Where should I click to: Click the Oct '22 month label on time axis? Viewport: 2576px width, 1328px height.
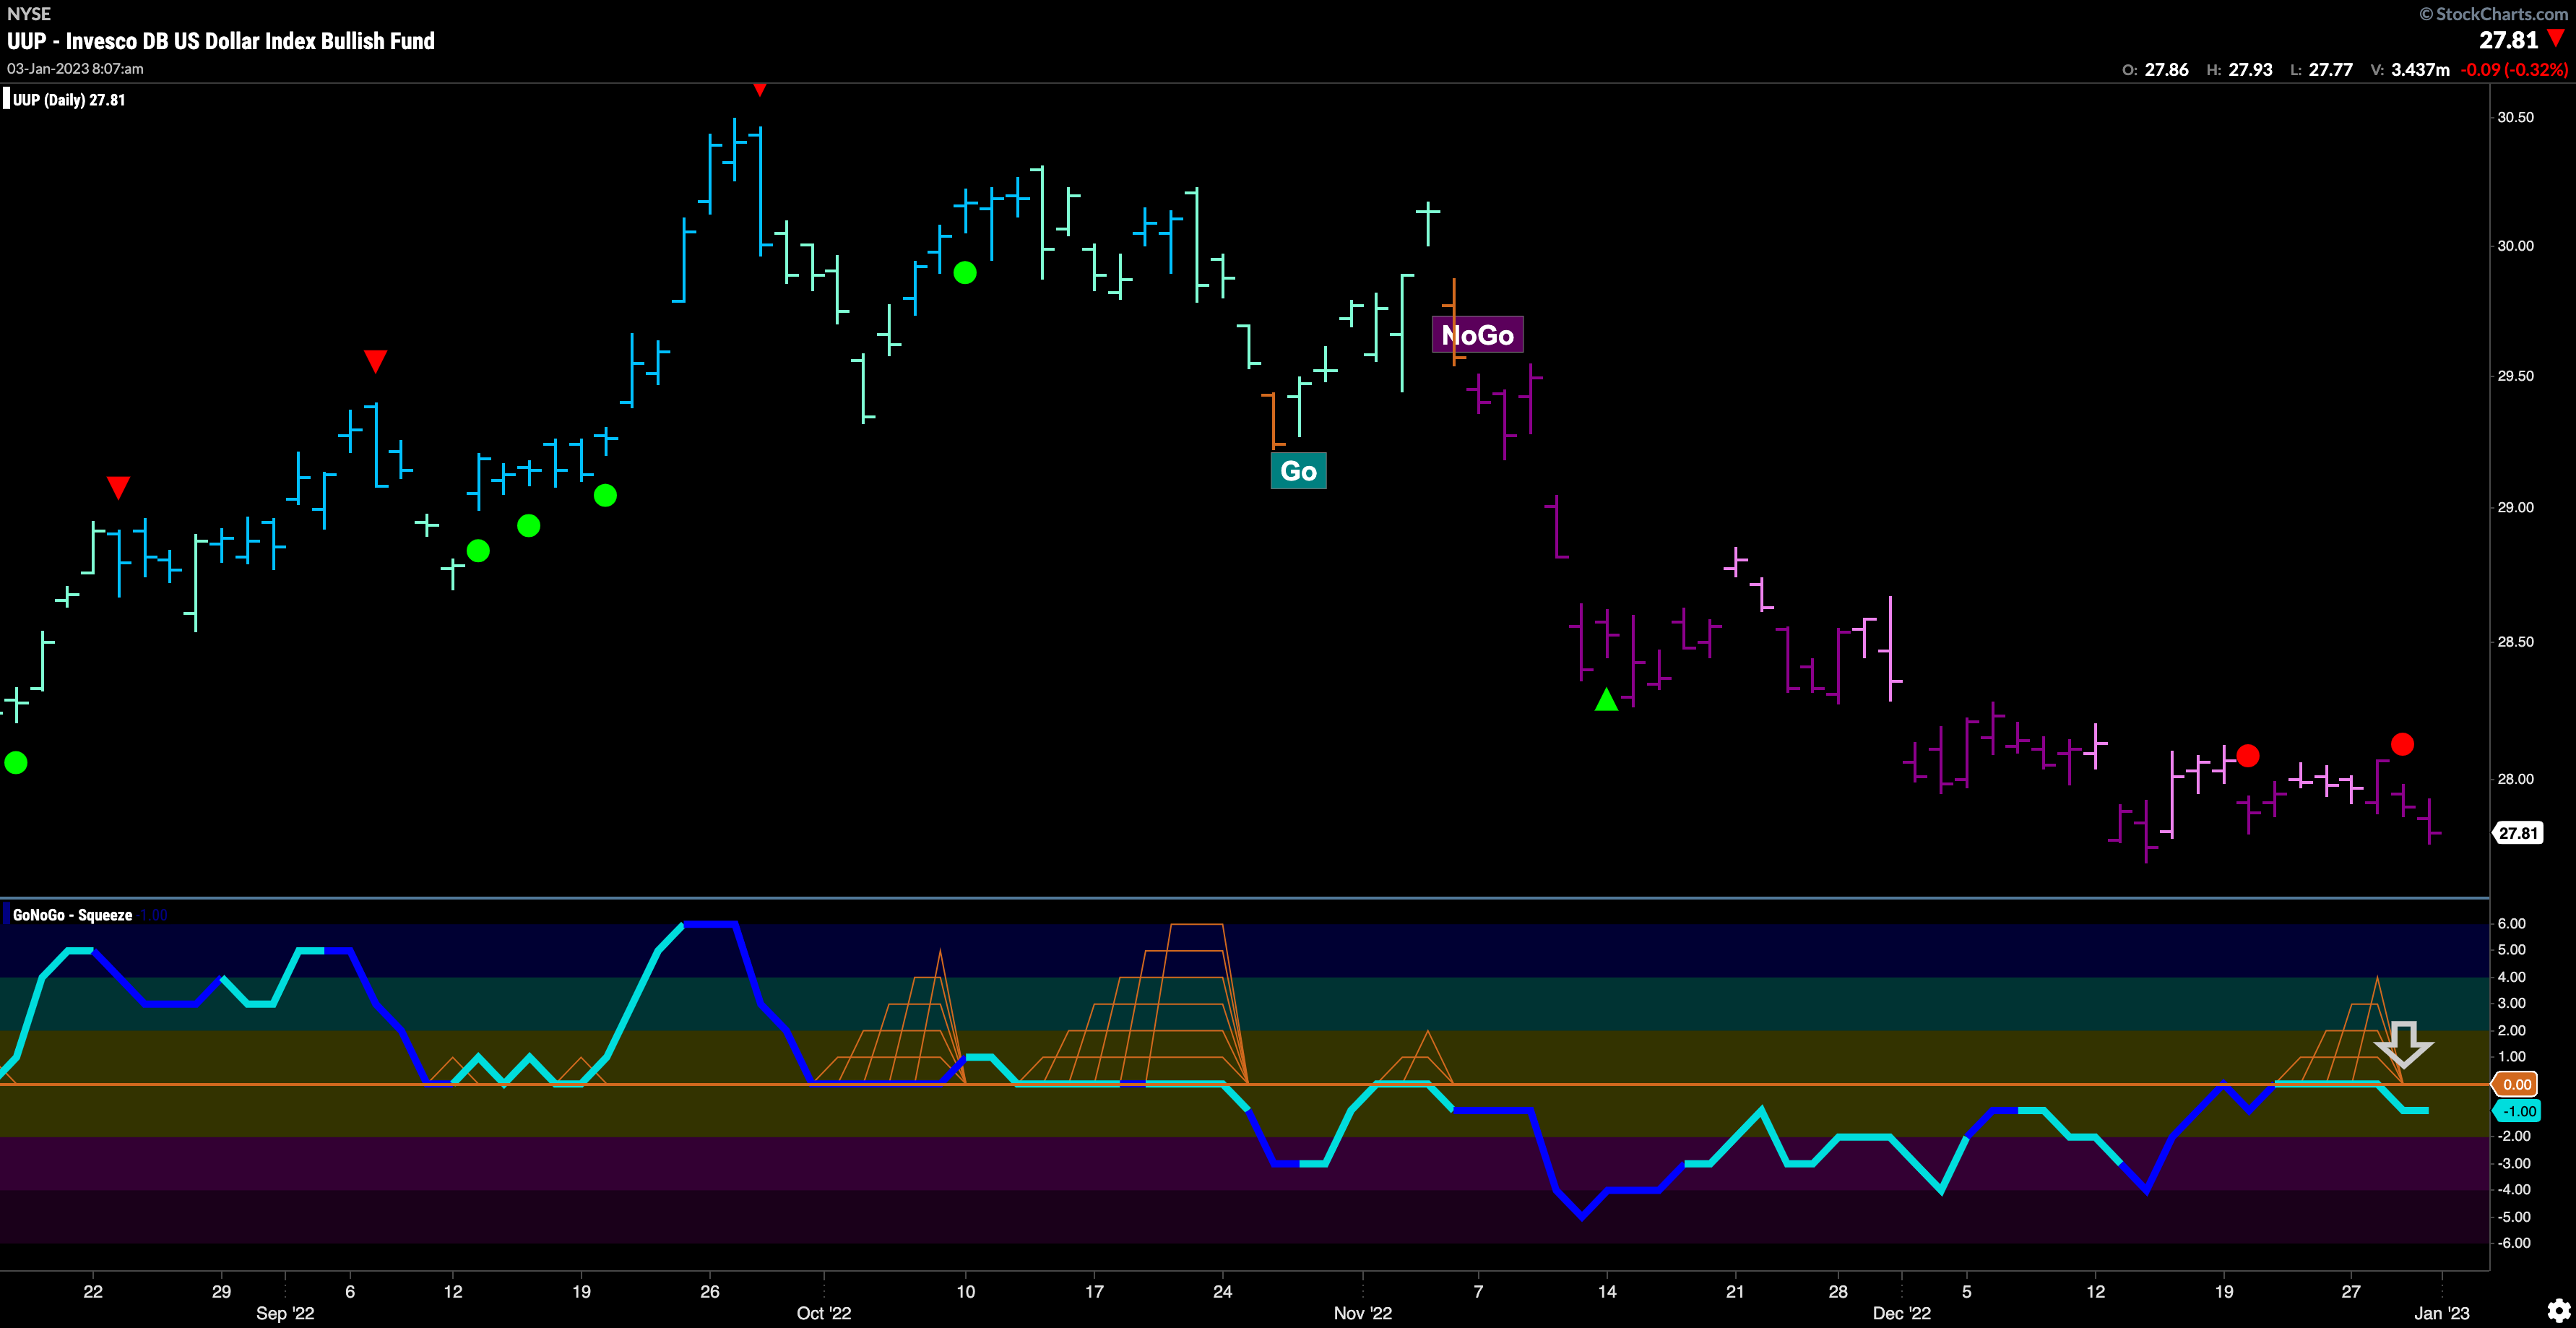[x=824, y=1313]
